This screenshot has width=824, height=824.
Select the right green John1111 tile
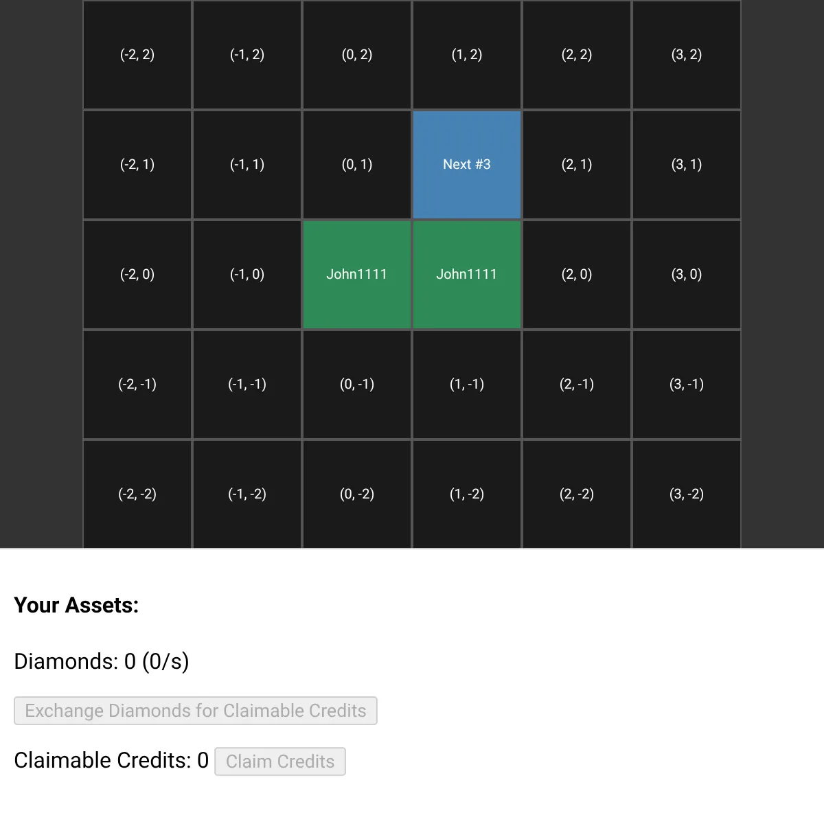coord(467,275)
